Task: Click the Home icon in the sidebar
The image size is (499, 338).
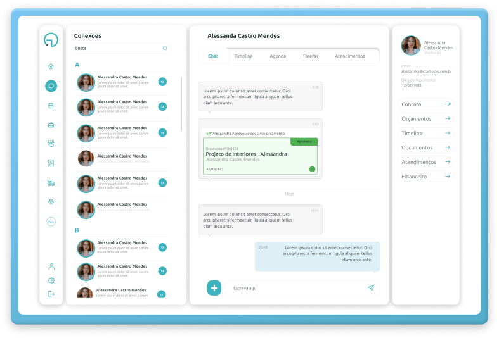Action: 51,66
